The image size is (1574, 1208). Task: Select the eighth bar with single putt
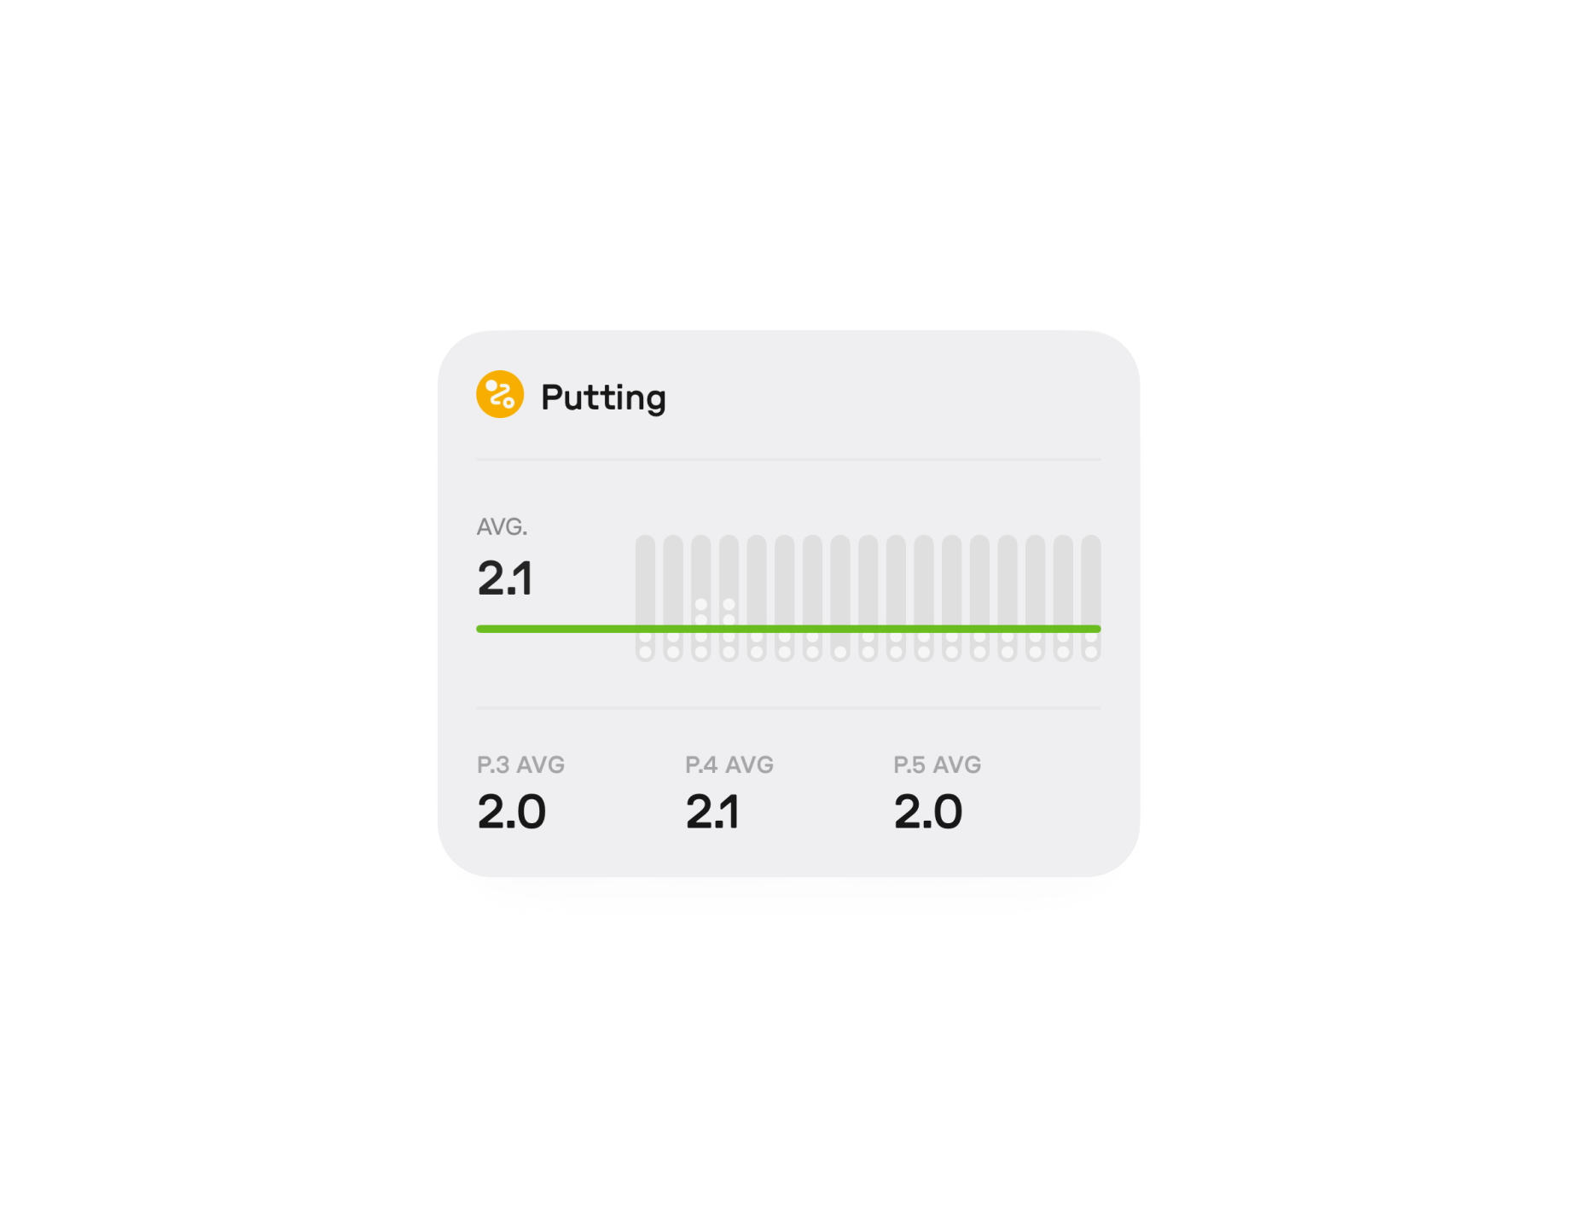tap(840, 598)
